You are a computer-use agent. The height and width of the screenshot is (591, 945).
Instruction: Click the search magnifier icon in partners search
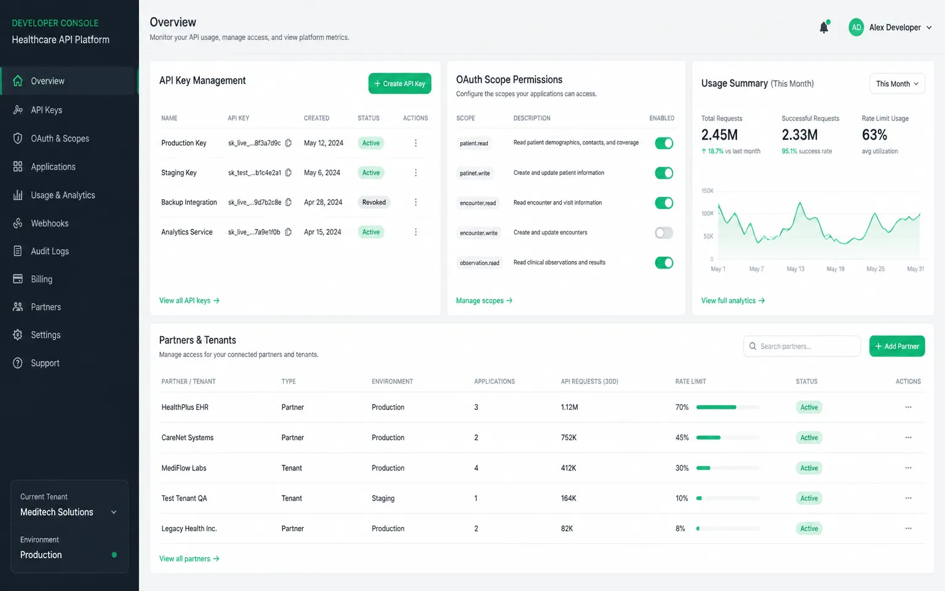pos(752,346)
